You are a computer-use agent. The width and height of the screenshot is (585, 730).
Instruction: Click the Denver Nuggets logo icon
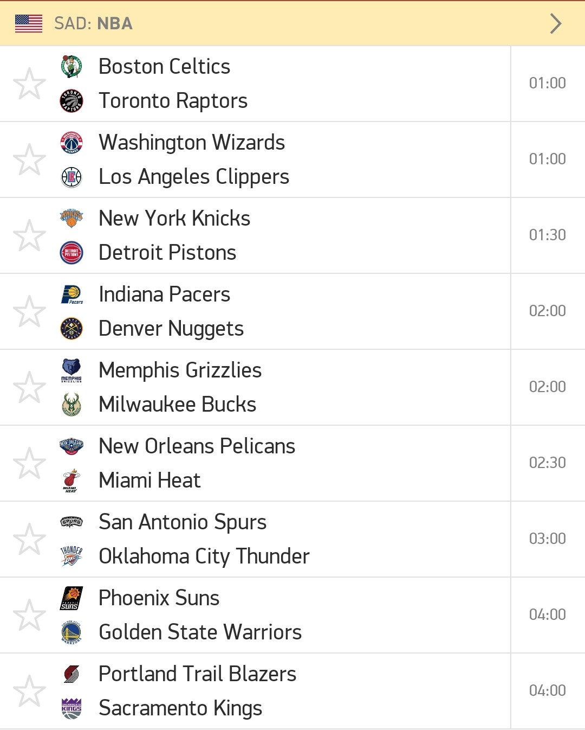click(x=71, y=329)
